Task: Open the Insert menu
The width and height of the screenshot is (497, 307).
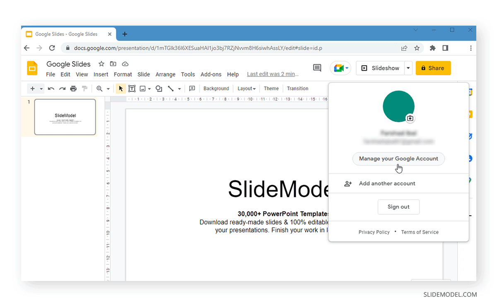Action: (x=101, y=74)
